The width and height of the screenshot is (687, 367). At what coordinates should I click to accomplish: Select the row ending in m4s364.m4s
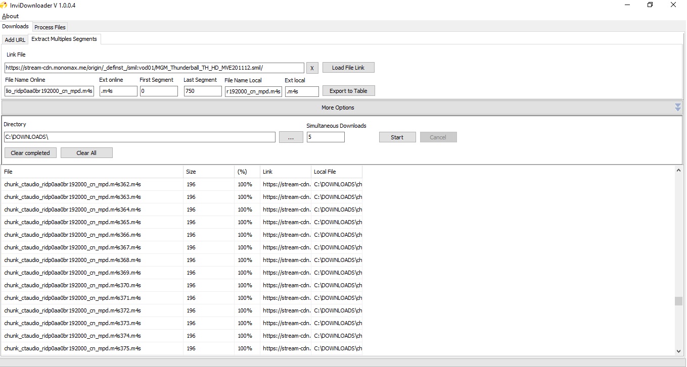pyautogui.click(x=182, y=209)
